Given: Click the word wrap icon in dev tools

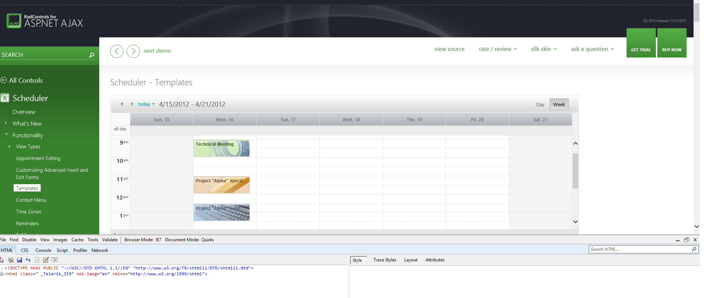Looking at the screenshot, I should click(55, 260).
